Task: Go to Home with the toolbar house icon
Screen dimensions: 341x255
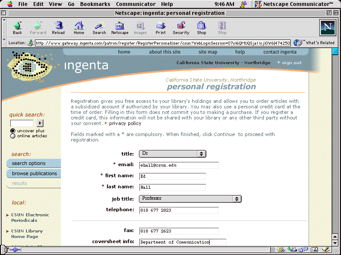Action: pos(79,28)
